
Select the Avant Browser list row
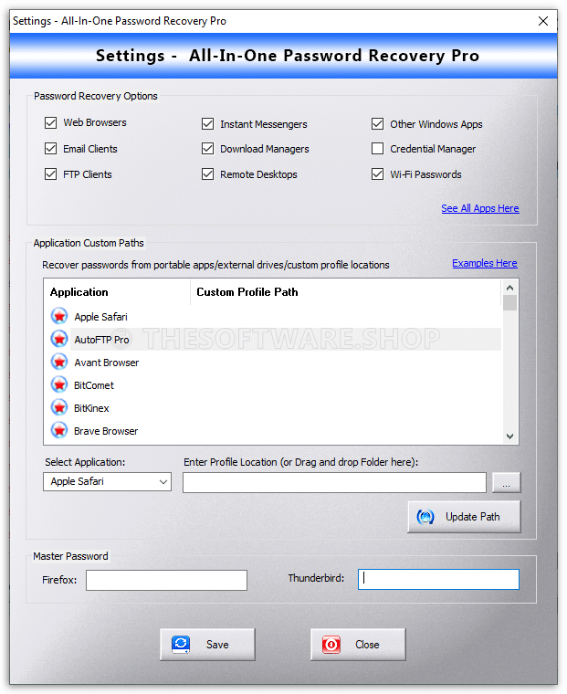[273, 363]
